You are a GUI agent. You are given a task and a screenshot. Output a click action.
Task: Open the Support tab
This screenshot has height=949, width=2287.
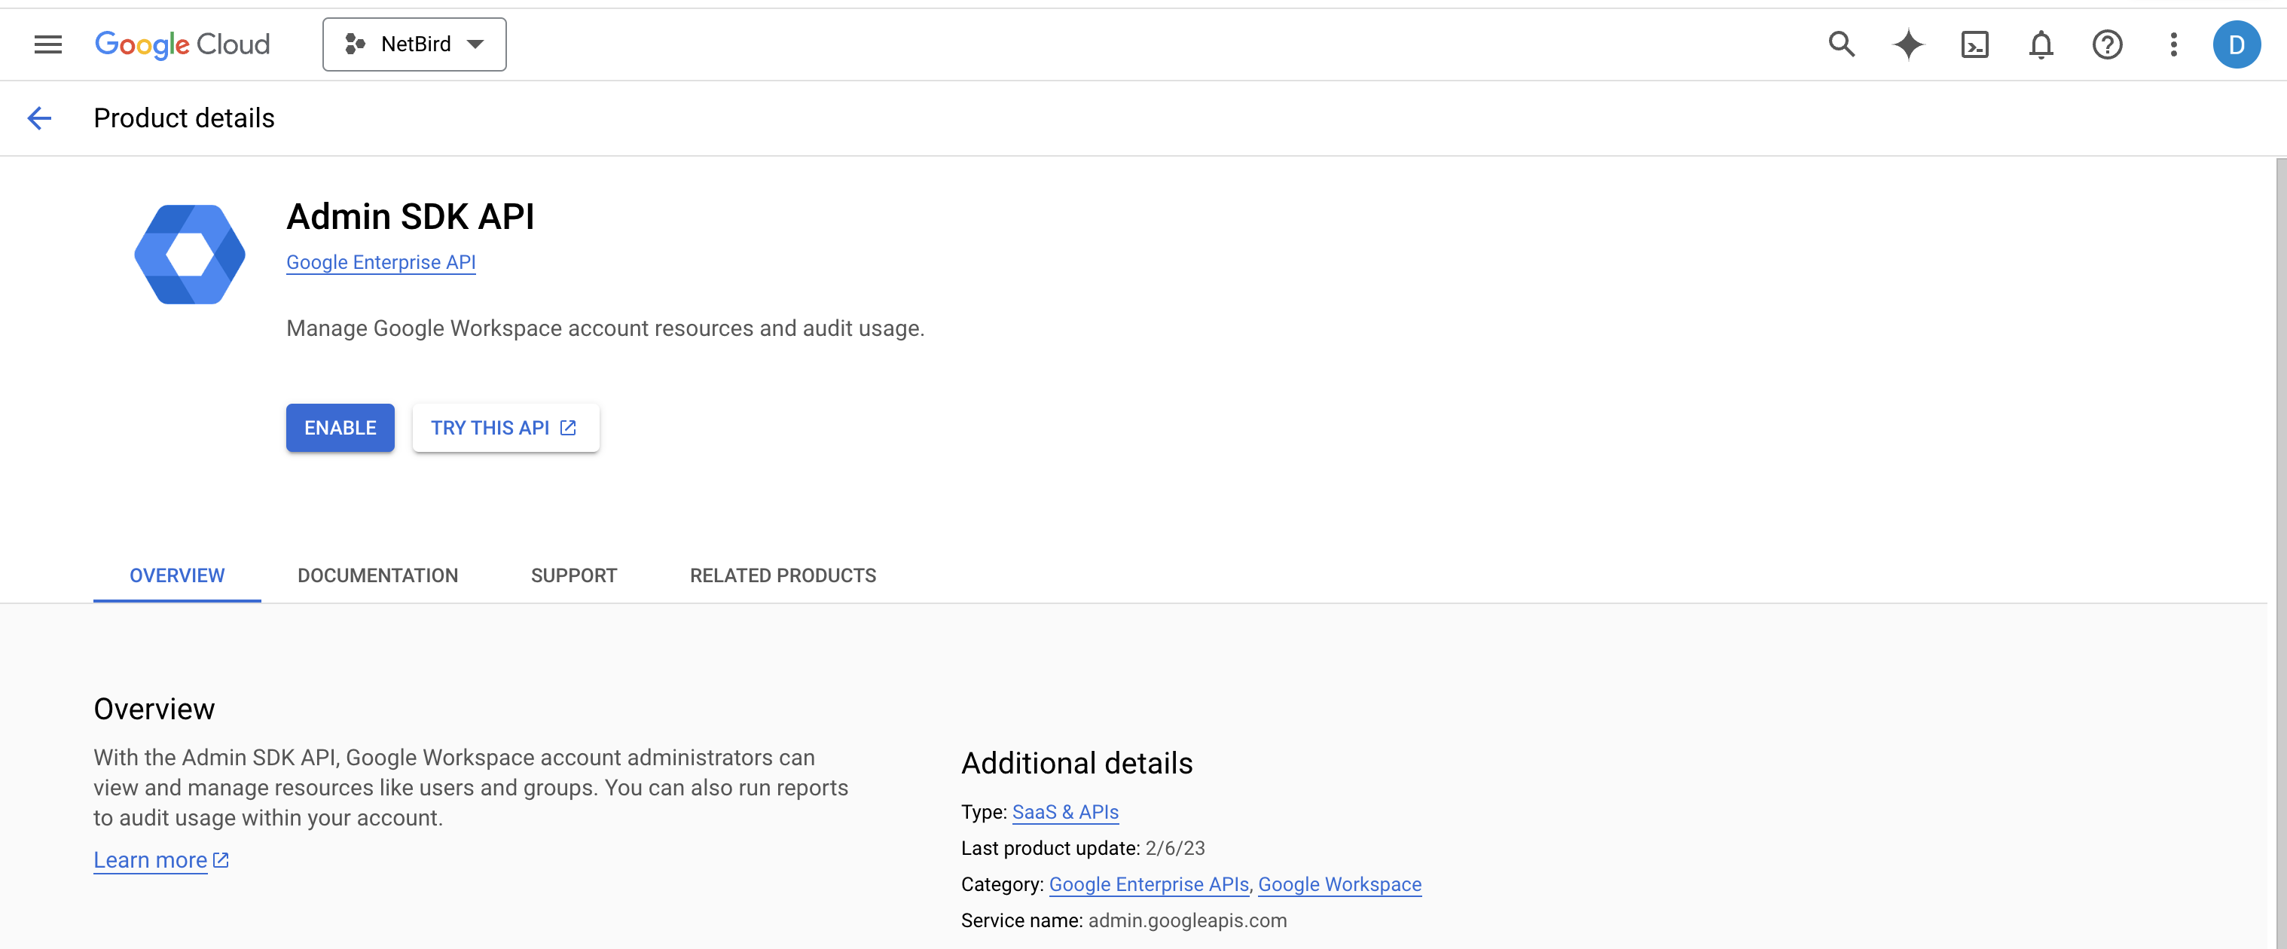coord(573,575)
